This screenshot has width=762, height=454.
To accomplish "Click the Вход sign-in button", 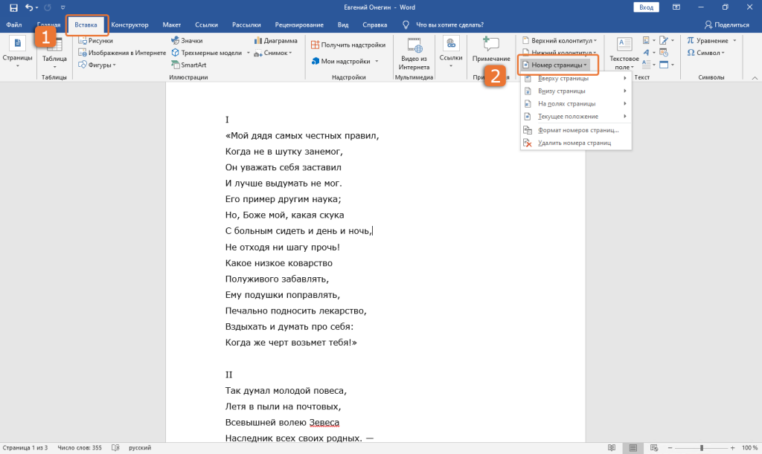I will click(x=647, y=7).
